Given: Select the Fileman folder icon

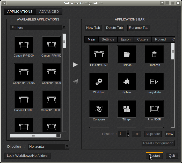Looking at the screenshot, I should (x=127, y=54).
